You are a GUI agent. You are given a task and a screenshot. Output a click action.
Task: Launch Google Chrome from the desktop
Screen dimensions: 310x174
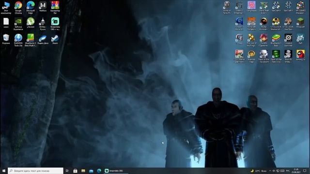[18, 8]
